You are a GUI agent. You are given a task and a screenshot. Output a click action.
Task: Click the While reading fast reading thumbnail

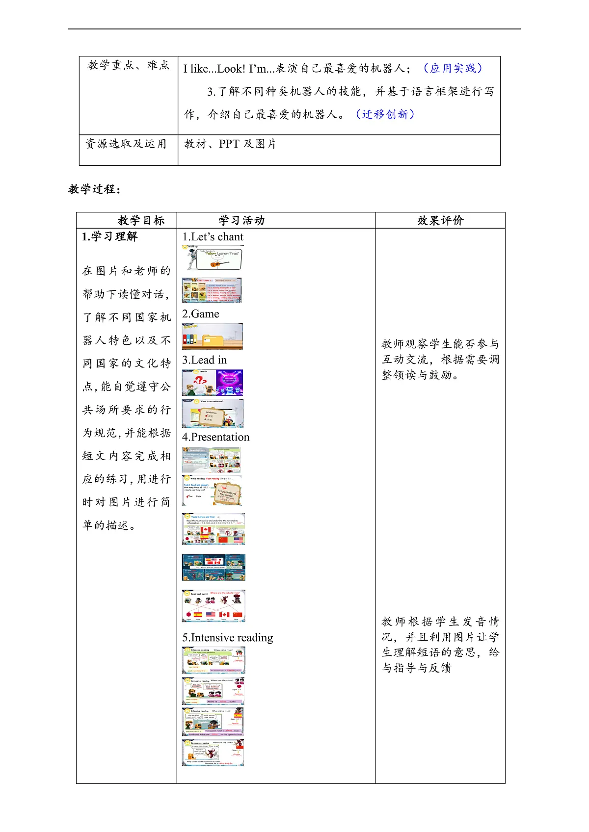coord(212,491)
